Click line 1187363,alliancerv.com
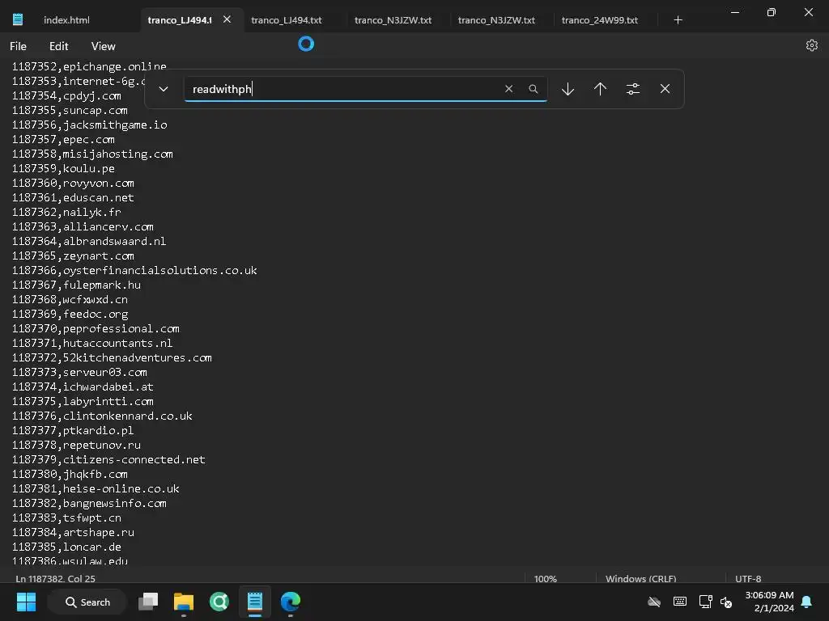The image size is (829, 621). [83, 226]
